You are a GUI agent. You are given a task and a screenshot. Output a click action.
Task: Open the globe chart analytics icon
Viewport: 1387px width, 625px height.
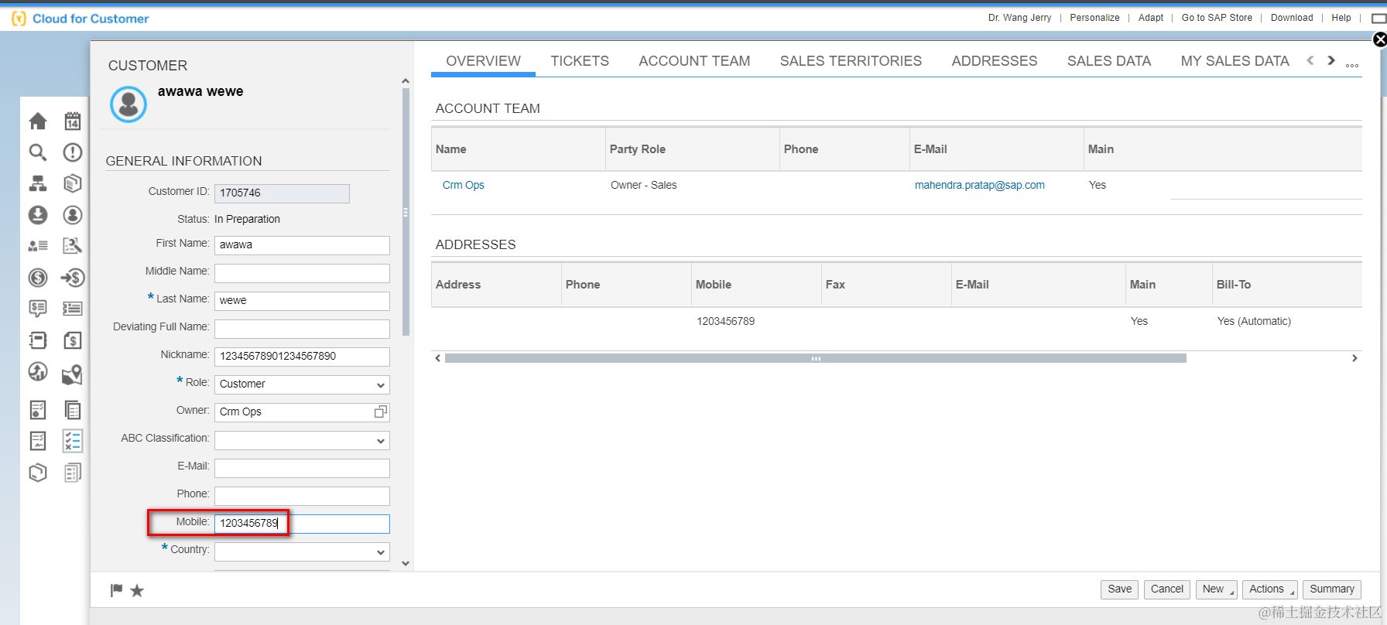click(x=38, y=372)
